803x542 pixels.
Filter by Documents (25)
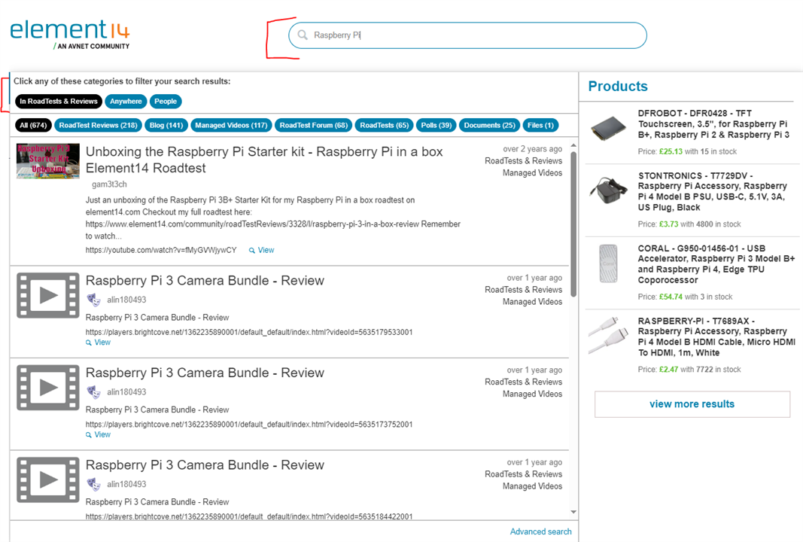(490, 125)
